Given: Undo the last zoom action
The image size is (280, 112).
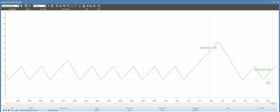Looking at the screenshot, I should coord(75,6).
